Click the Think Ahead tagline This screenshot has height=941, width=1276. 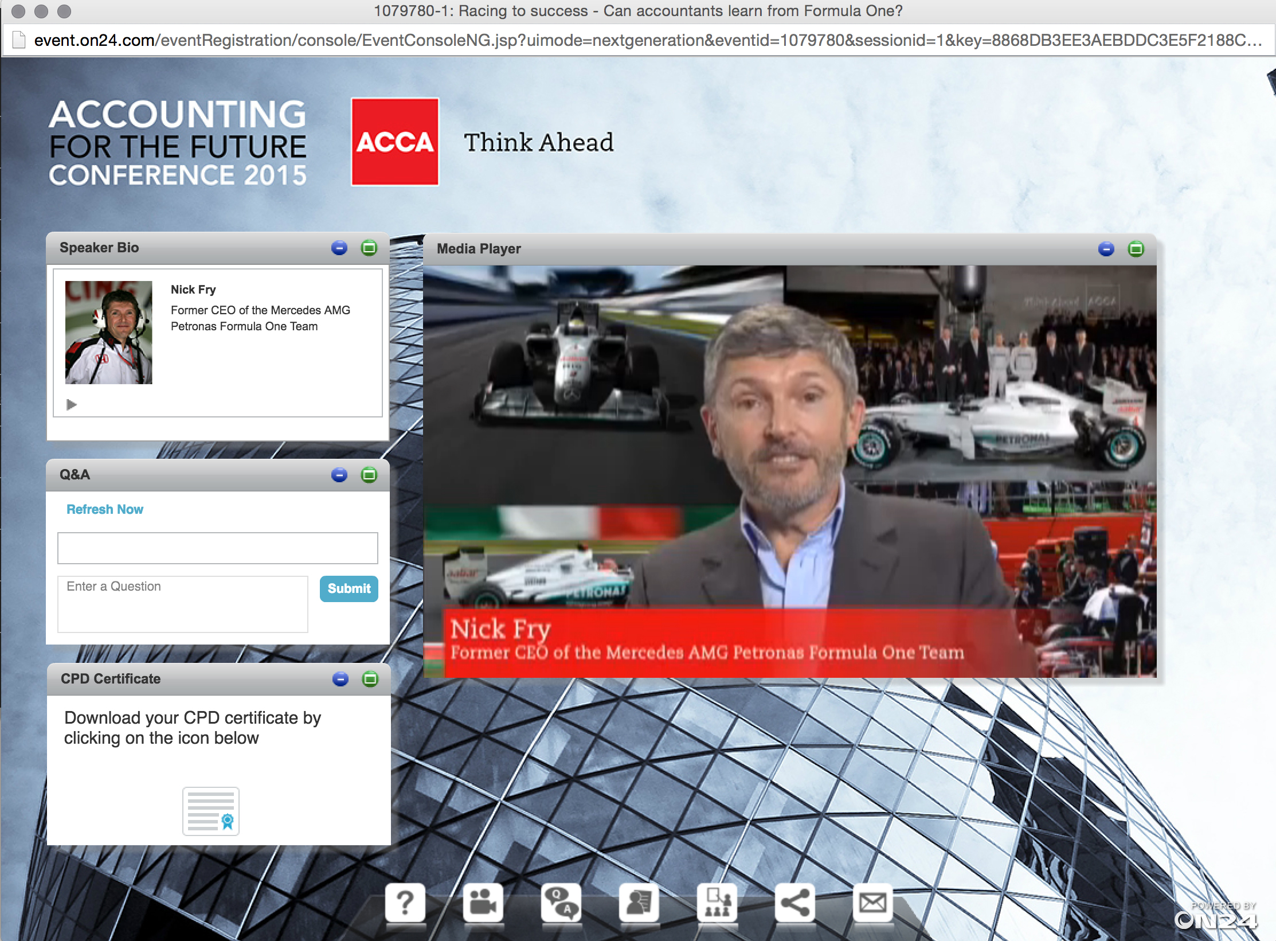click(539, 142)
